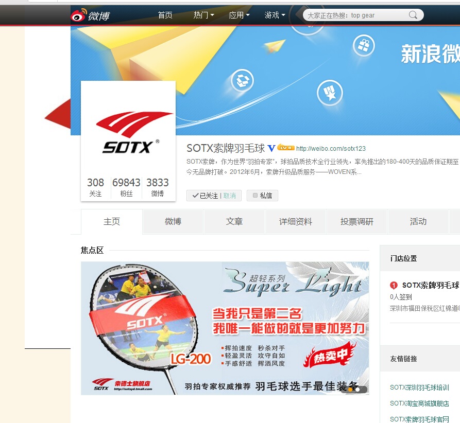Click the search box with top gear hint
This screenshot has height=423, width=460.
pos(363,15)
